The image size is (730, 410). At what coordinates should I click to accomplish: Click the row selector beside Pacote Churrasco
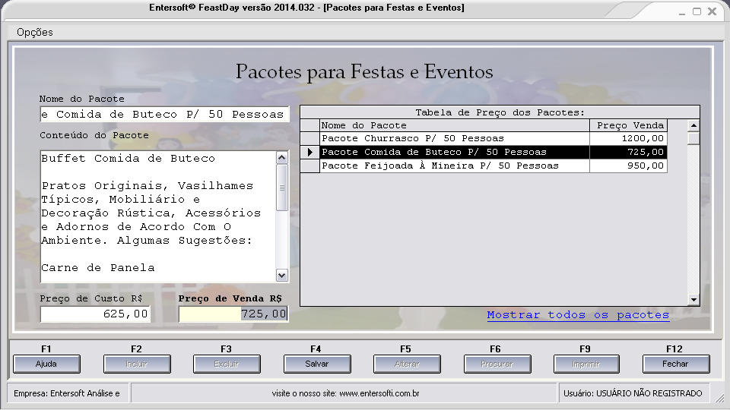coord(310,138)
